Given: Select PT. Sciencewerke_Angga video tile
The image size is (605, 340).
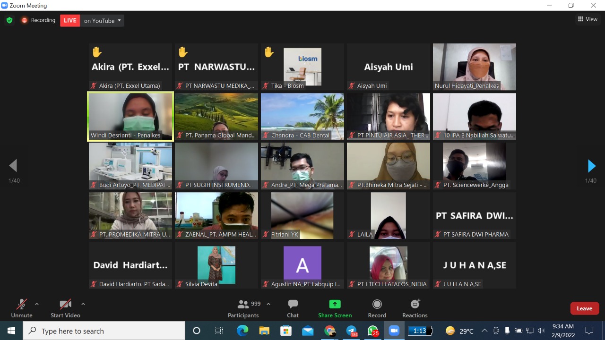Looking at the screenshot, I should click(475, 166).
